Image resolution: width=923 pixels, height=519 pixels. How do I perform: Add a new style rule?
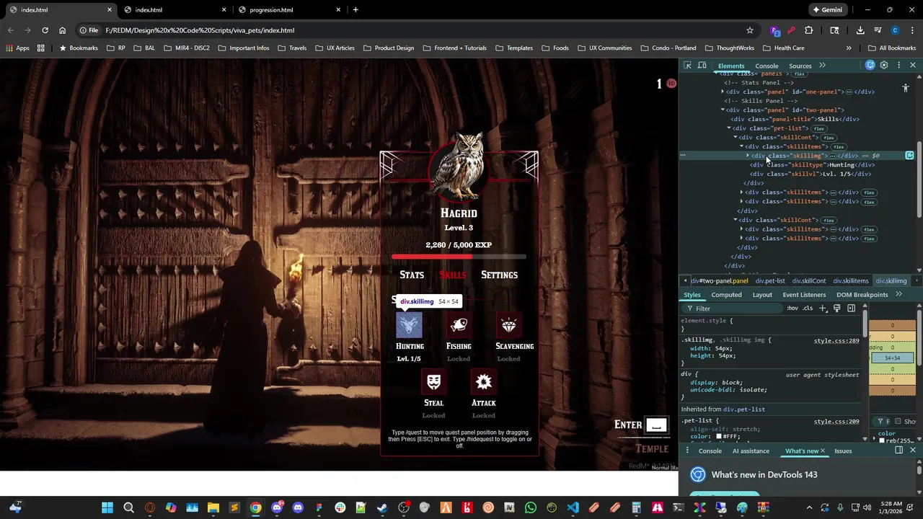823,309
